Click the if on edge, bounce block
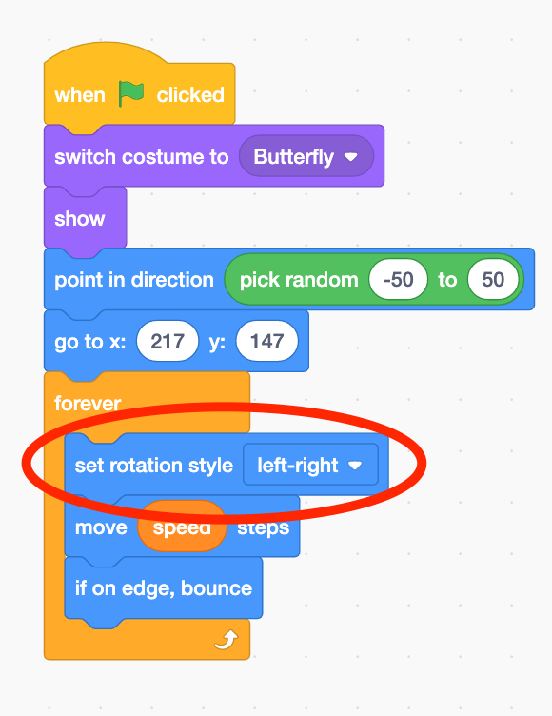This screenshot has width=552, height=716. click(164, 588)
